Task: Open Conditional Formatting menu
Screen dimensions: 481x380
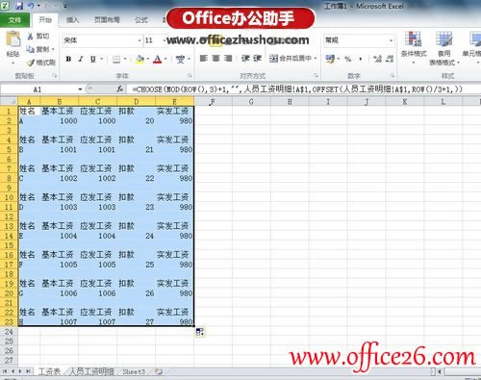Action: coord(414,47)
